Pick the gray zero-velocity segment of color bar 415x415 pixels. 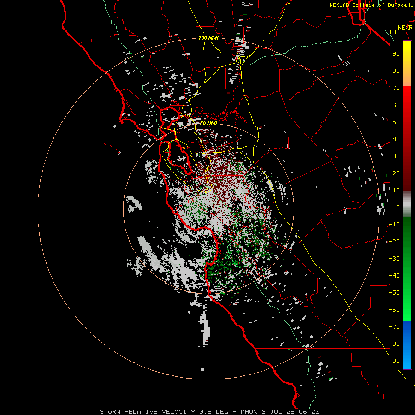(x=407, y=204)
